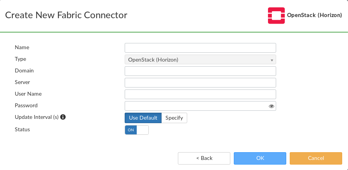Select the Use Default interval option
Screen dimensions: 348x170
(x=143, y=118)
